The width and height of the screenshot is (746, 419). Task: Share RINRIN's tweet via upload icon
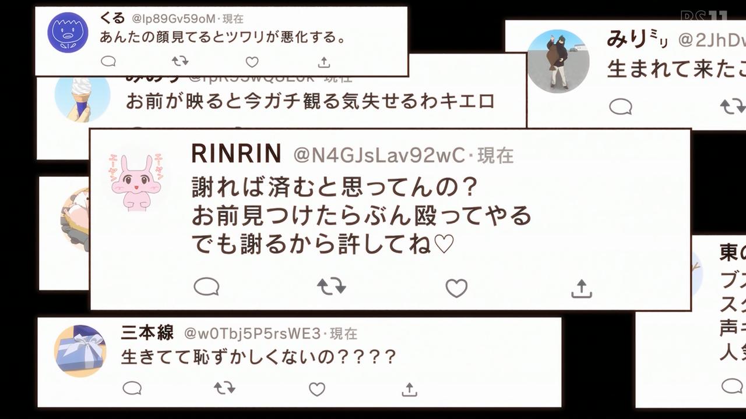tap(581, 287)
